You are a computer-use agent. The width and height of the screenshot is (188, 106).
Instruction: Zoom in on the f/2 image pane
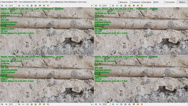(96, 6)
